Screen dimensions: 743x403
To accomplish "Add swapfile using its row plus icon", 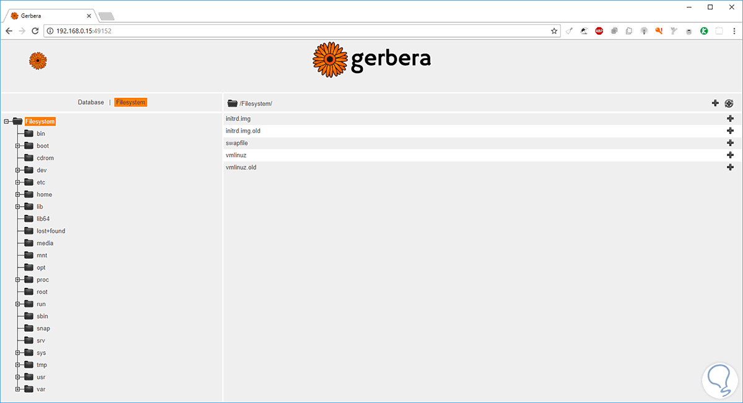I will (730, 143).
